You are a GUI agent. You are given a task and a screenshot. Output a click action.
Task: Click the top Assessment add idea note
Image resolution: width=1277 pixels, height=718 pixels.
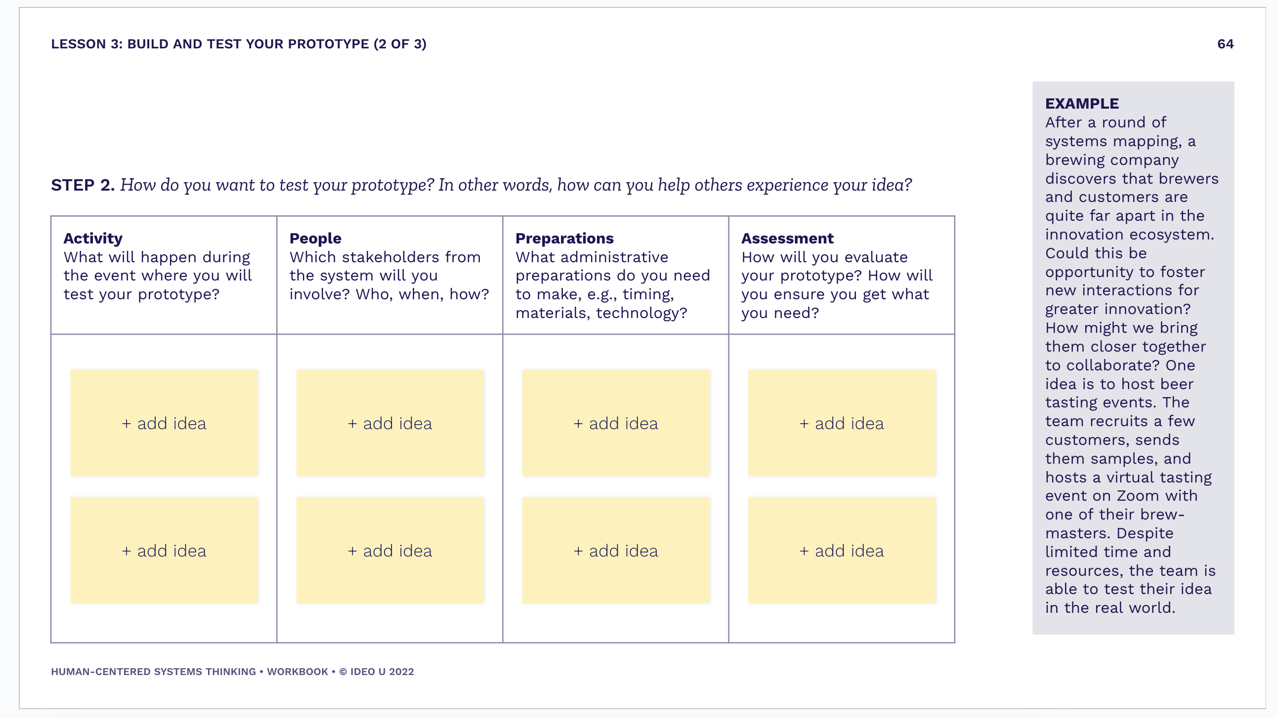point(842,423)
